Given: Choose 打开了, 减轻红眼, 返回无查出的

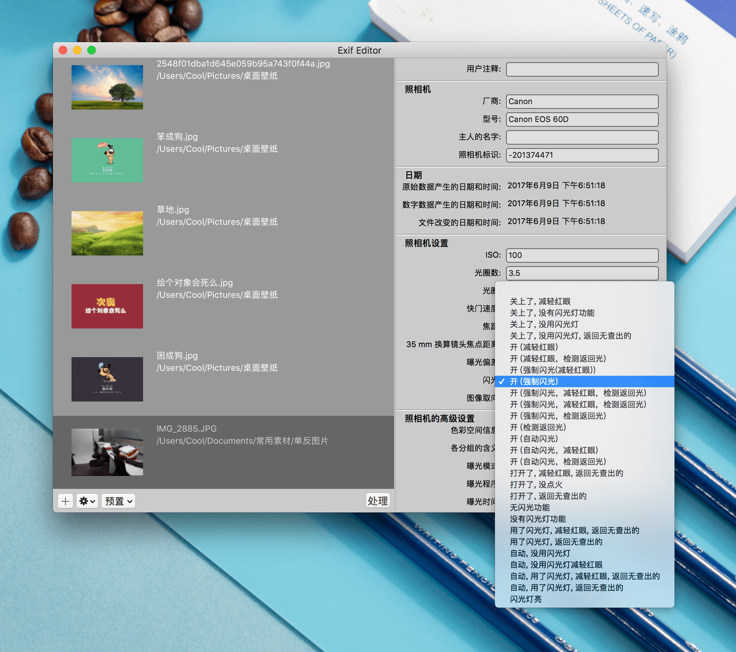Looking at the screenshot, I should pos(584,473).
